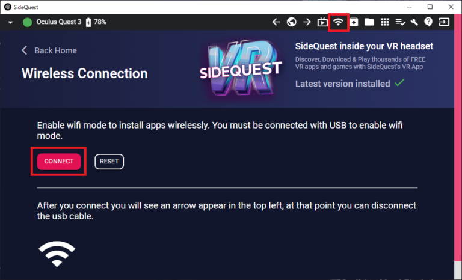Click the battery level indicator

pos(96,22)
